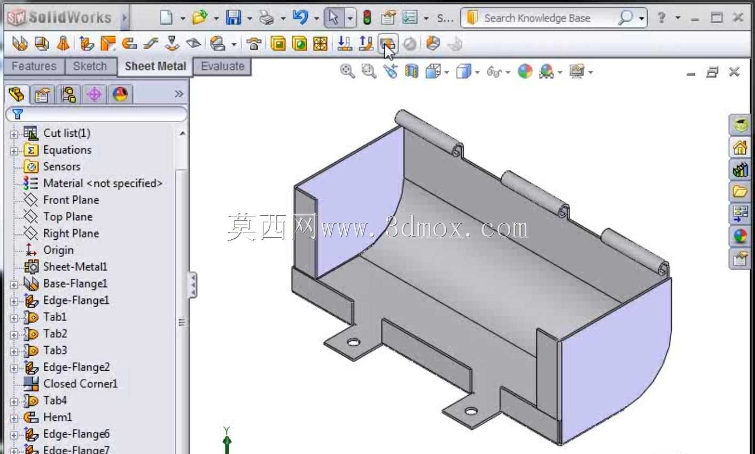This screenshot has height=454, width=755.
Task: Click the Cross-Break tool
Action: [193, 44]
